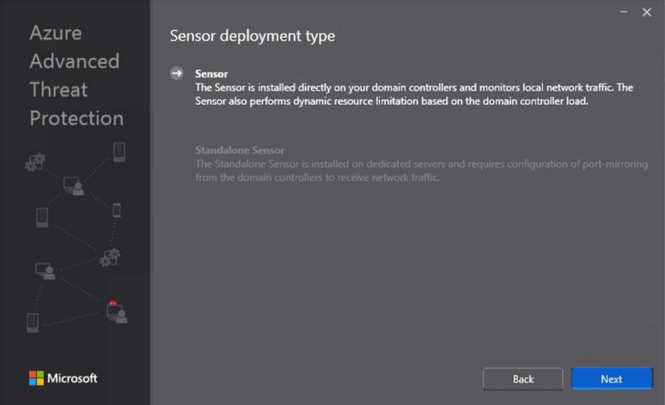Click the server icon linked to the red-alert user
665x405 pixels.
pyautogui.click(x=32, y=323)
